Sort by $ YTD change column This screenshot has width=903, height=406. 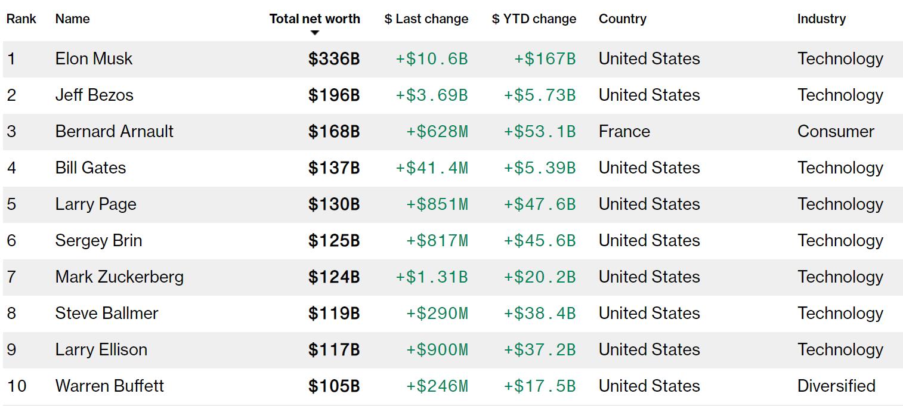pos(534,19)
